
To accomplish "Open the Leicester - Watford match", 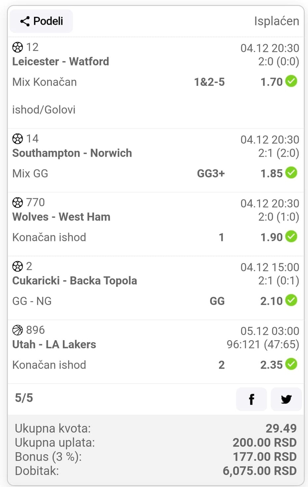I will [x=61, y=61].
